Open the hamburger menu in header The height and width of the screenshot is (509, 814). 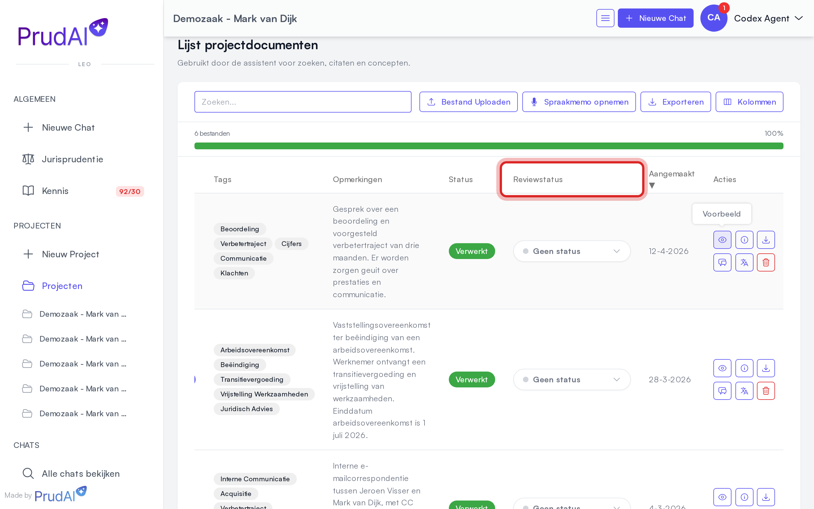pos(605,18)
